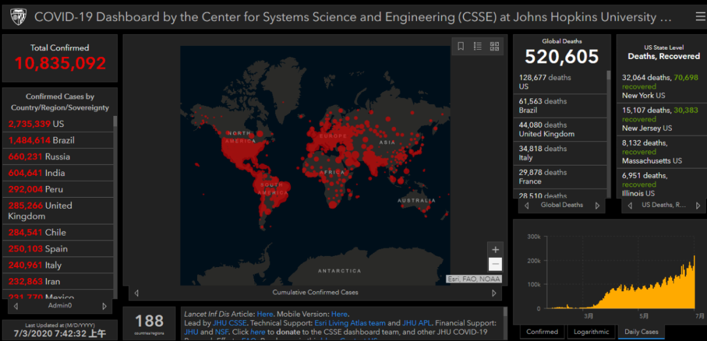Click the Last Updated 7/3/2020 timestamp
This screenshot has width=707, height=341.
pyautogui.click(x=60, y=334)
